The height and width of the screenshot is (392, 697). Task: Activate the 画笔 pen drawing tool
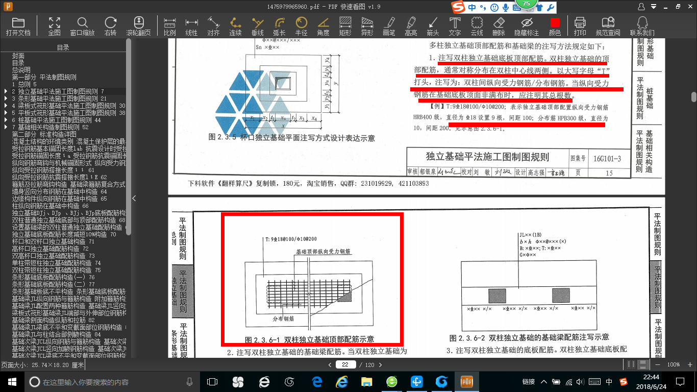389,26
